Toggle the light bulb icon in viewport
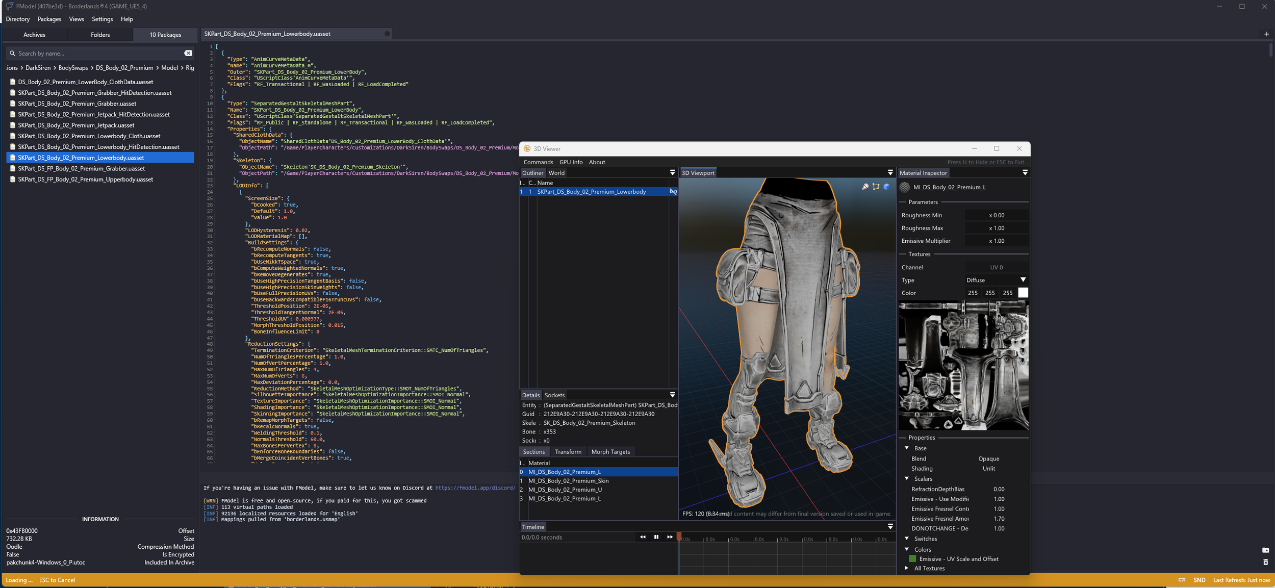The image size is (1275, 588). pyautogui.click(x=865, y=187)
